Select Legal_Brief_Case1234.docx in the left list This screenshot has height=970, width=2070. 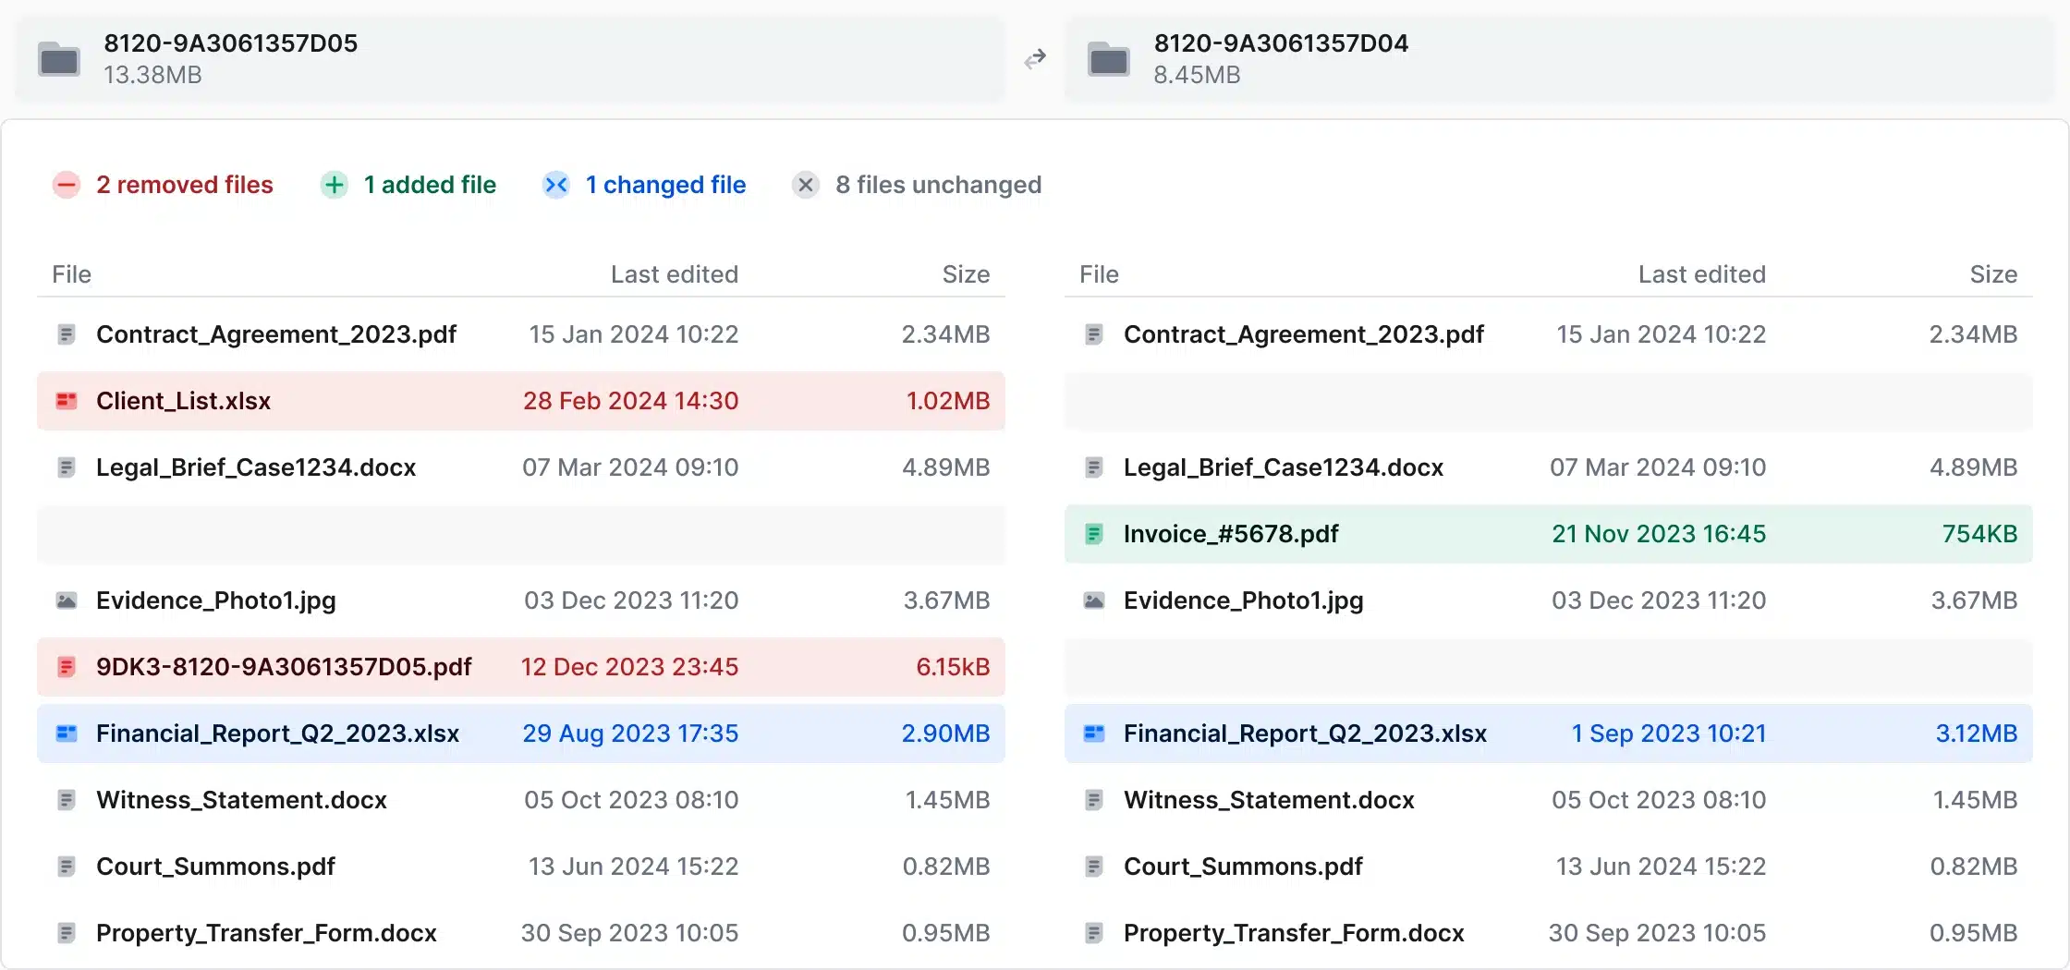[x=256, y=467]
